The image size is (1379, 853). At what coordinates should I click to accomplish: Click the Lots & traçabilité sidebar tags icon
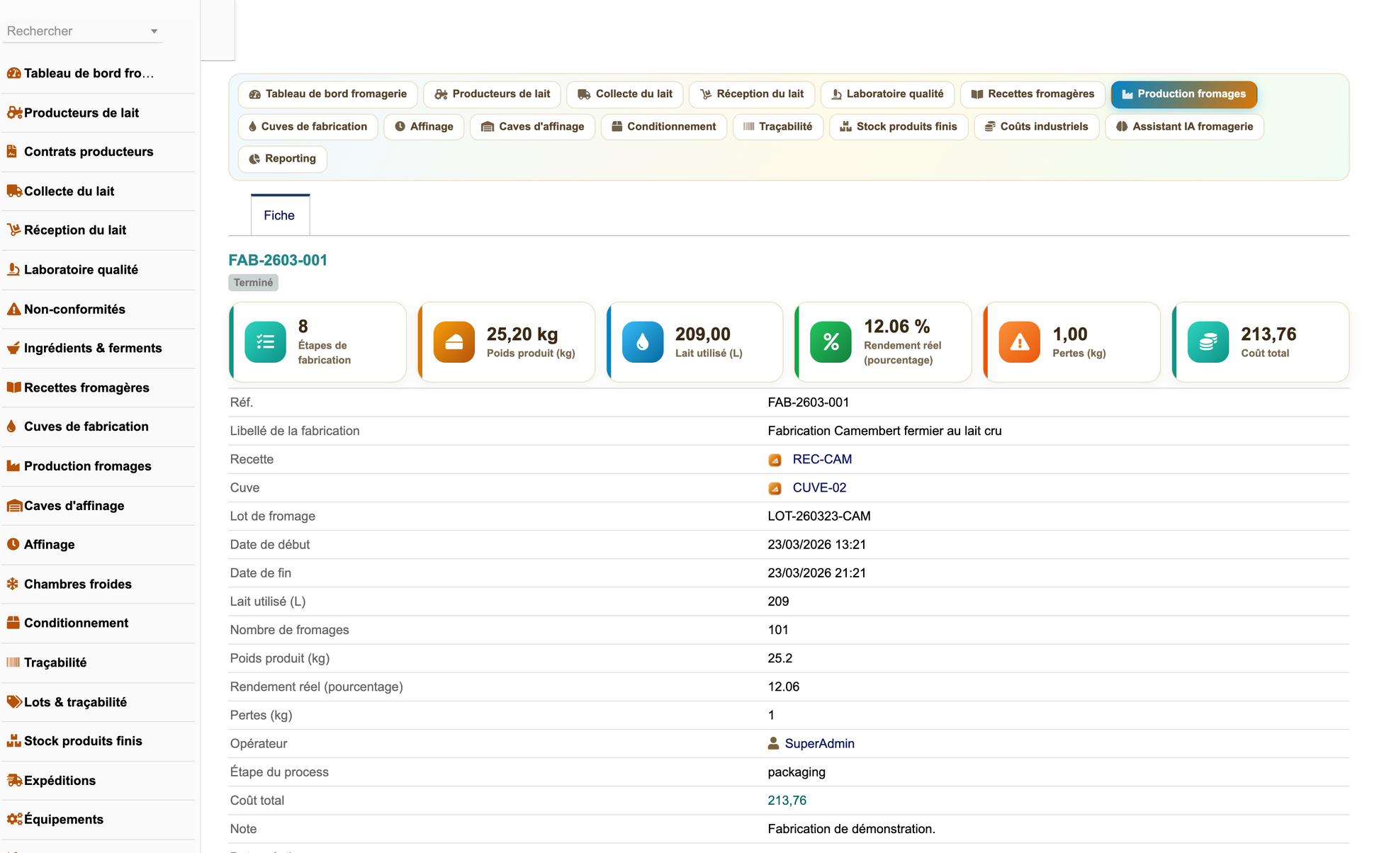(x=14, y=701)
